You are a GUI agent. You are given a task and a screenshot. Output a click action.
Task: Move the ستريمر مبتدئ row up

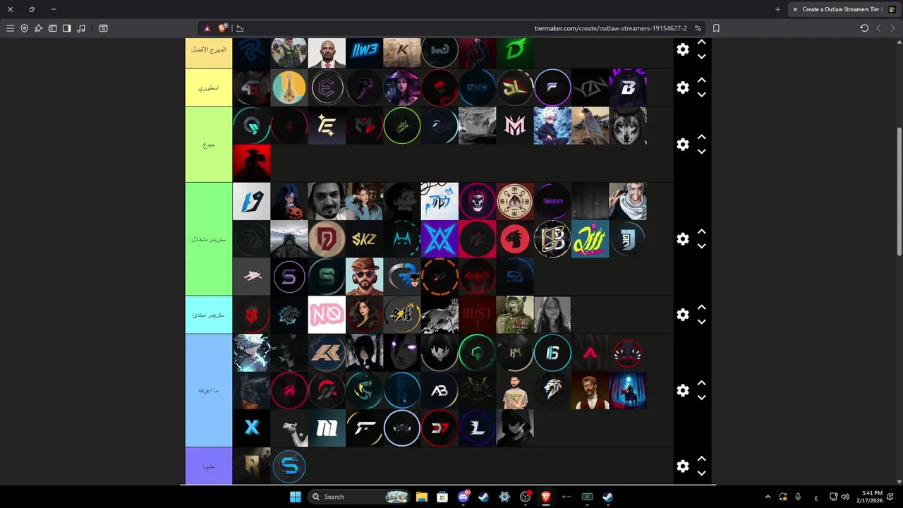pyautogui.click(x=701, y=307)
